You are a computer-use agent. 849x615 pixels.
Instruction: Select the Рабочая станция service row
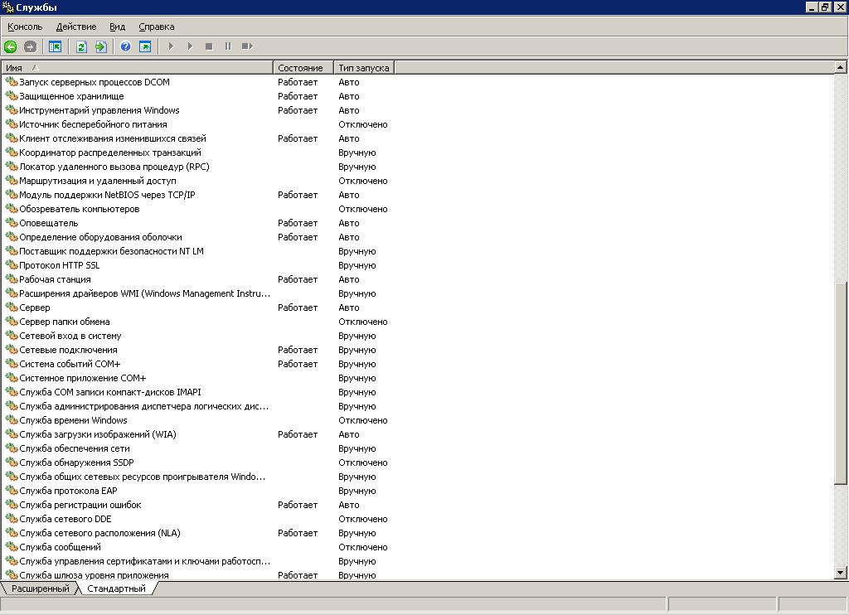pos(55,279)
